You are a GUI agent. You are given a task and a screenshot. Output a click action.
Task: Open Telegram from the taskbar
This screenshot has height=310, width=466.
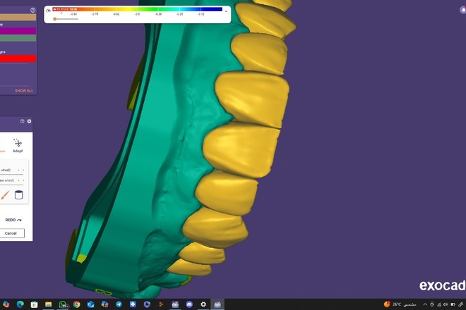click(119, 304)
